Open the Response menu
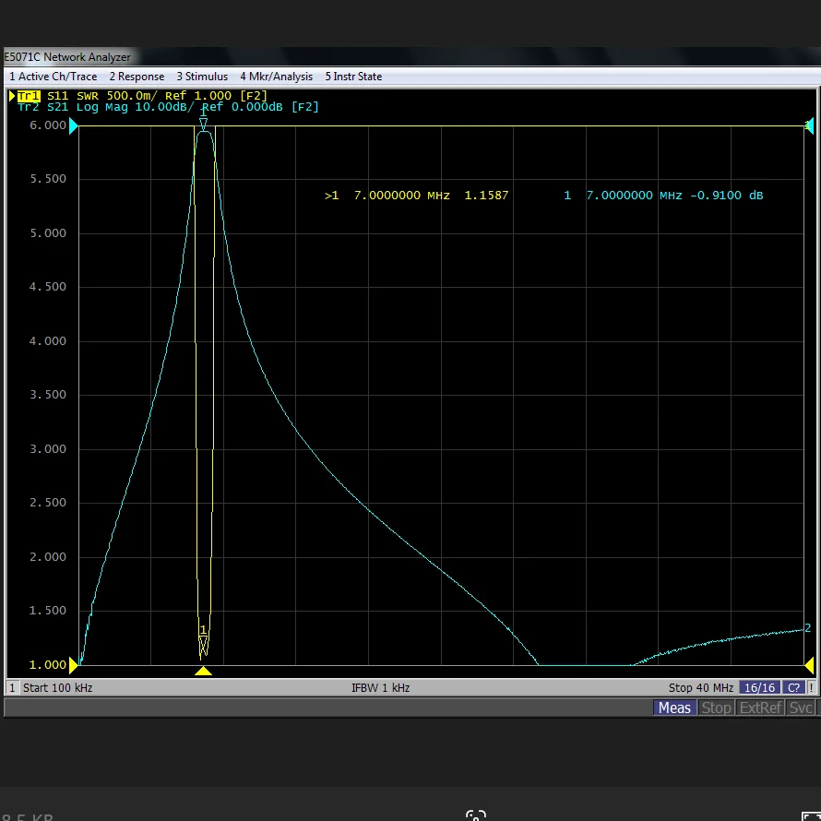Image resolution: width=821 pixels, height=821 pixels. coord(137,77)
